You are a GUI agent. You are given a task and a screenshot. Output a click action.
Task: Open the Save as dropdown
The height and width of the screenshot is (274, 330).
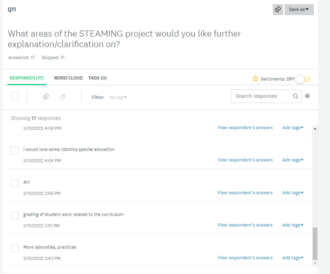[299, 10]
